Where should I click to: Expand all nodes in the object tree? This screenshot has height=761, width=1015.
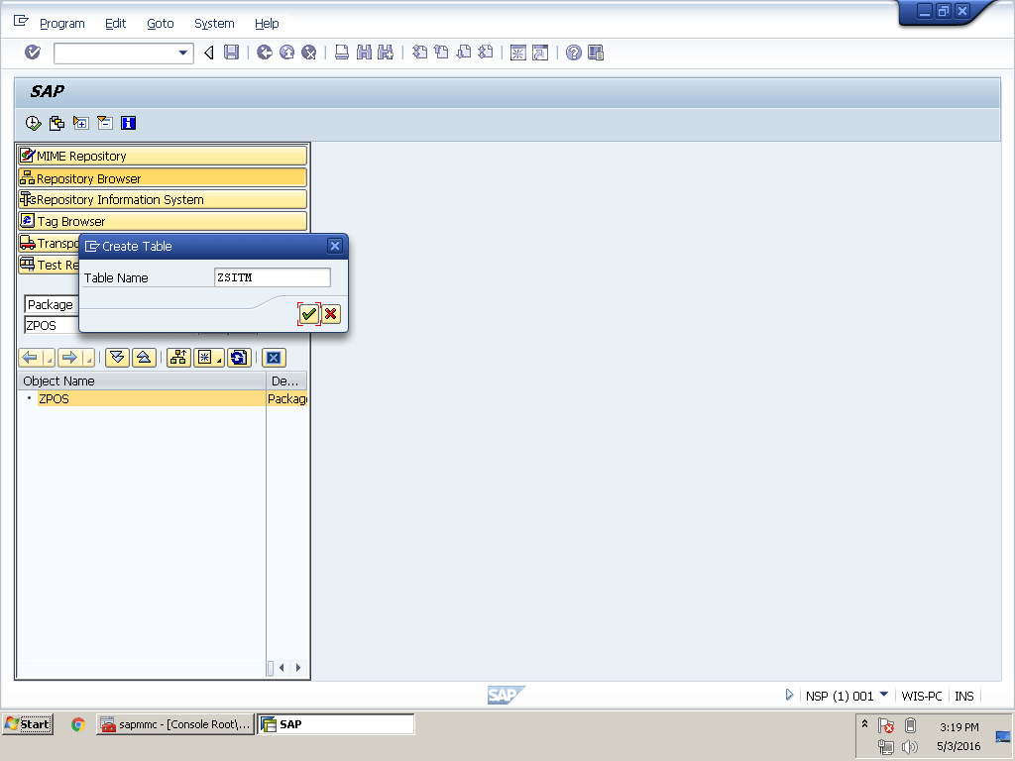click(x=117, y=358)
